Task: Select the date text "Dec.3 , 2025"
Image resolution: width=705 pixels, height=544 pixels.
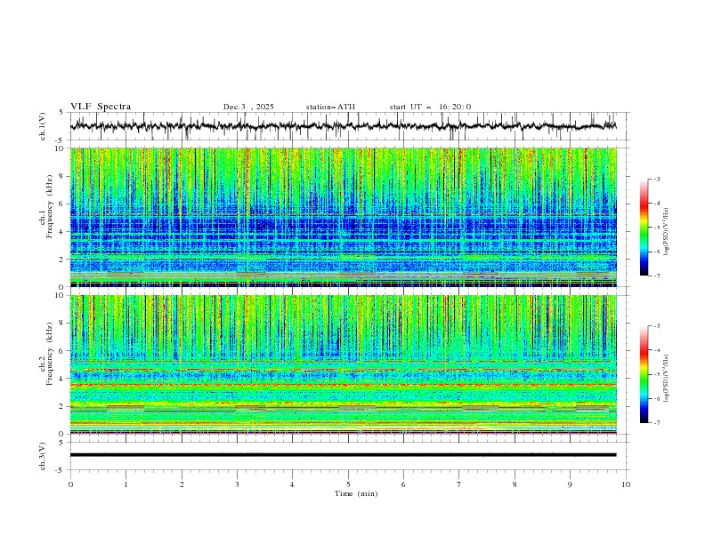Action: click(x=248, y=107)
